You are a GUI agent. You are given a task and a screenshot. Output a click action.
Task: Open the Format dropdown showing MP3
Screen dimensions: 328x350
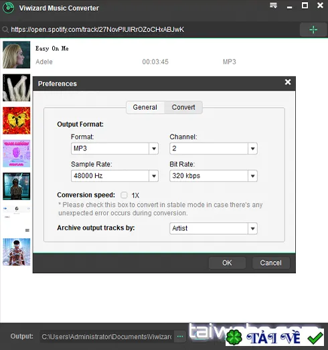(x=114, y=149)
